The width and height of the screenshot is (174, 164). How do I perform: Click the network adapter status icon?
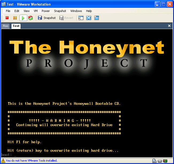165,161
